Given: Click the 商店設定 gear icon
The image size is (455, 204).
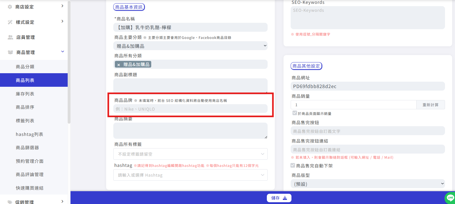Looking at the screenshot, I should (x=10, y=7).
